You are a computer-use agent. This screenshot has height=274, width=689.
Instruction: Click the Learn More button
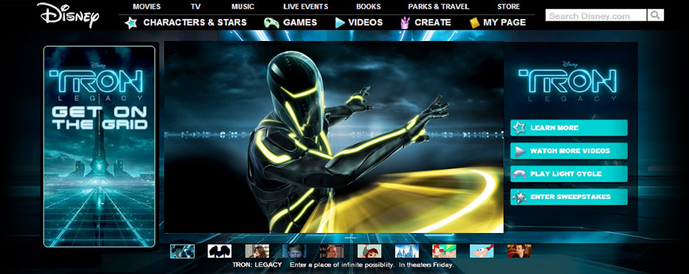569,127
